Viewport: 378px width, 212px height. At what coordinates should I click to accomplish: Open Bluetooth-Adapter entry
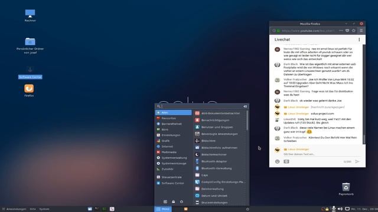220,161
